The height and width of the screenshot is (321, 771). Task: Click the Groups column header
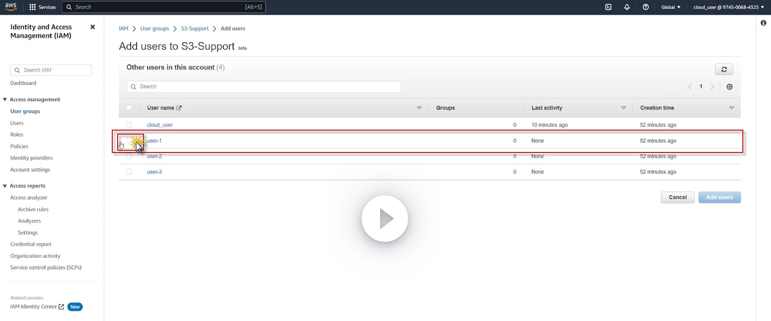coord(445,108)
